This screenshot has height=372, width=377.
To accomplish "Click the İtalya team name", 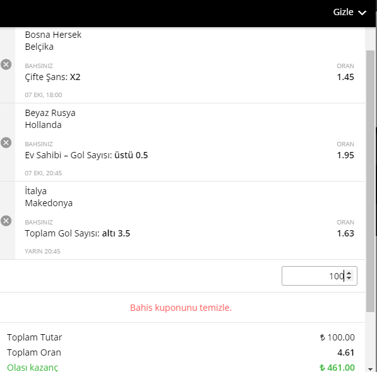I will [35, 191].
